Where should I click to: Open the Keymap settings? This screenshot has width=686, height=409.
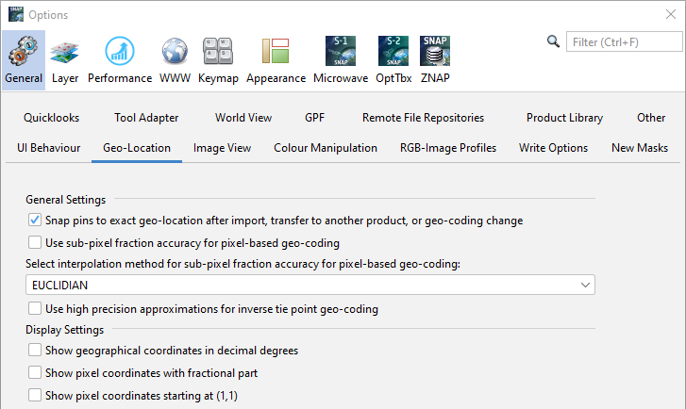point(218,60)
